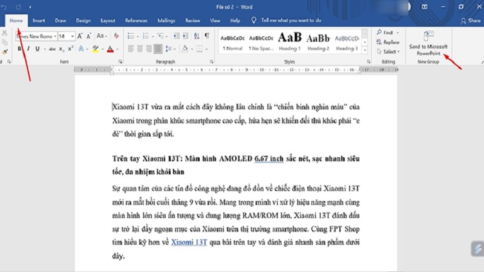Screen dimensions: 484x272
Task: Open the font name dropdown
Action: point(55,36)
